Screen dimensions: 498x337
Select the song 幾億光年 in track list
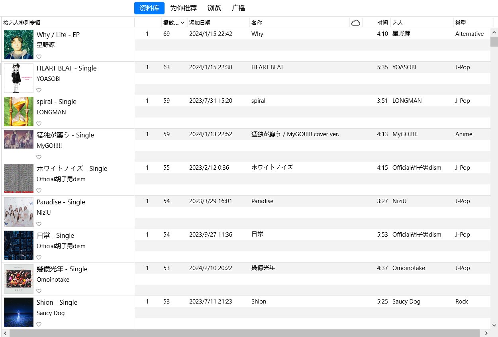coord(263,268)
